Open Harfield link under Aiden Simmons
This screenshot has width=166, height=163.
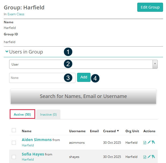tap(28, 145)
